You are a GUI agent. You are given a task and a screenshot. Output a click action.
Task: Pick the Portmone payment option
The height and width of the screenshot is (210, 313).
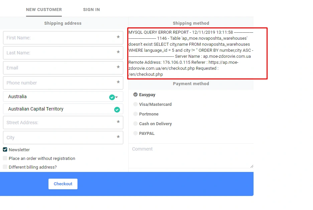pyautogui.click(x=136, y=114)
